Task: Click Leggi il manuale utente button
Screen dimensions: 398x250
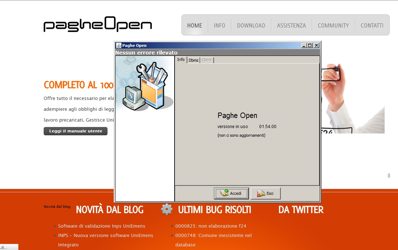Action: (76, 131)
